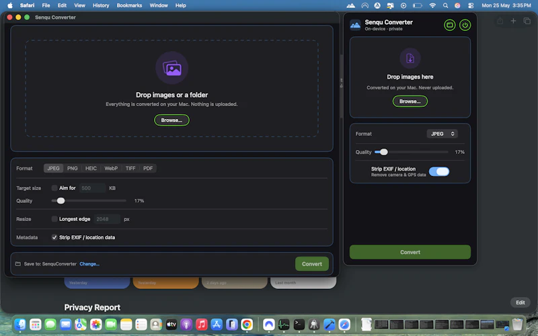Select the WebP format tab
This screenshot has height=336, width=538.
[111, 169]
